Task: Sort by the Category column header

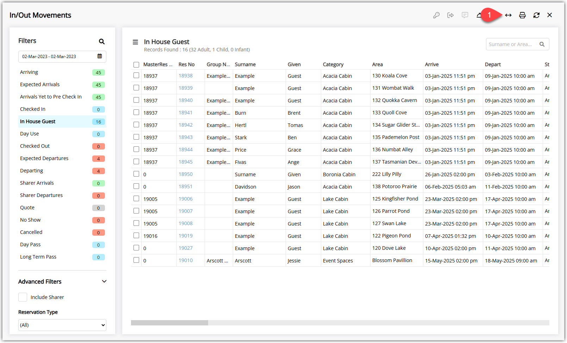Action: point(333,64)
